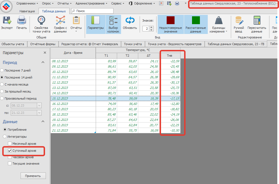Click quick-access save icon in title bar

(169, 3)
